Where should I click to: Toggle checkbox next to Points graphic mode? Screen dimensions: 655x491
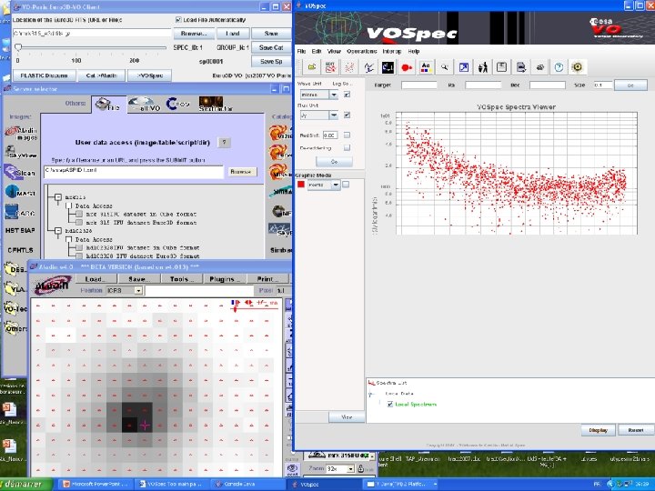pyautogui.click(x=346, y=185)
